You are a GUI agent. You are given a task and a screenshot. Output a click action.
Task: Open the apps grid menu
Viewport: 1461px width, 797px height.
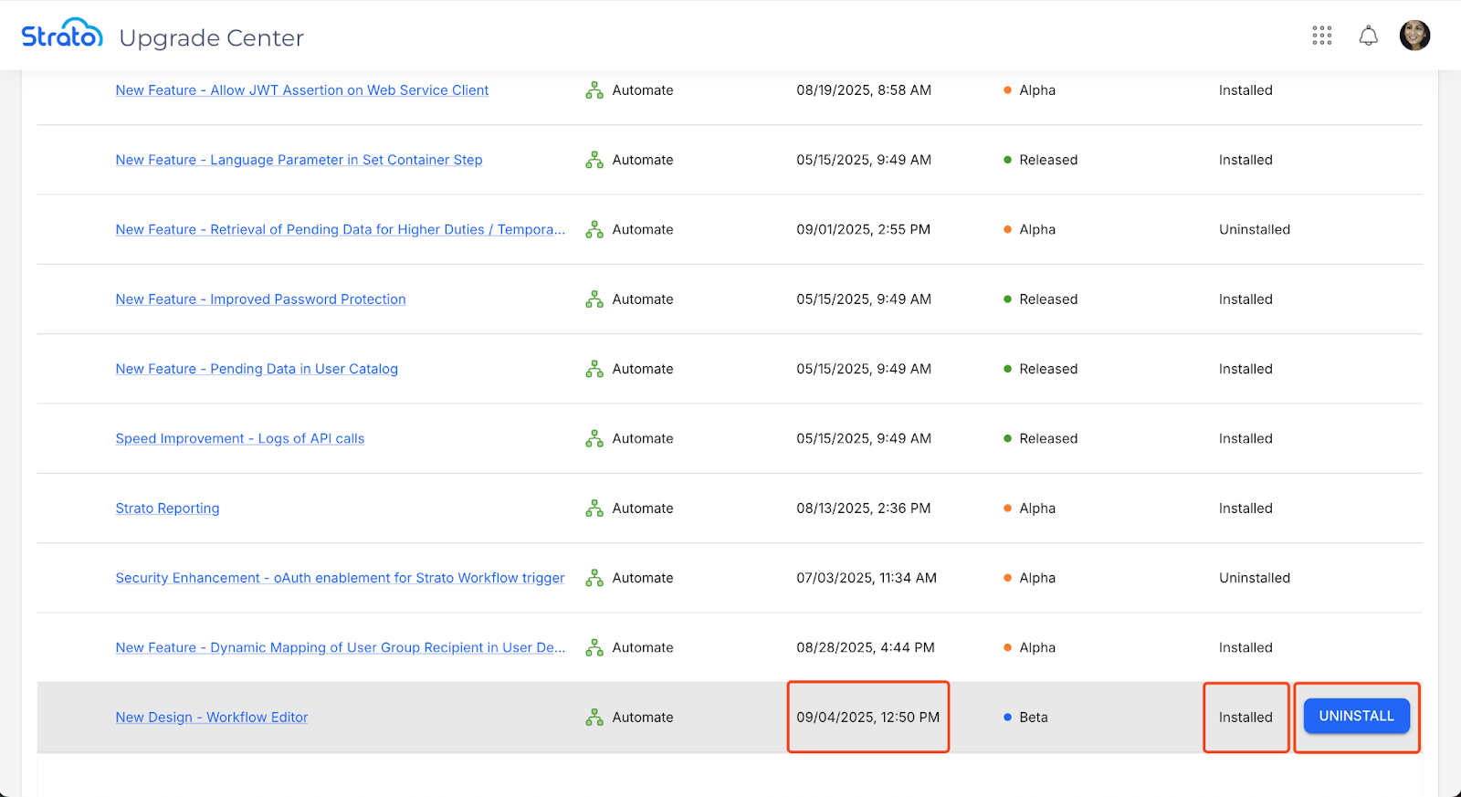click(x=1321, y=36)
